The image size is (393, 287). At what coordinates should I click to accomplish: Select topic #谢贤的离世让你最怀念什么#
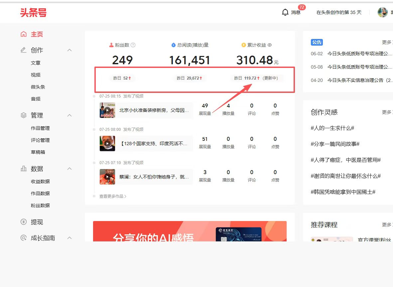[x=346, y=176]
